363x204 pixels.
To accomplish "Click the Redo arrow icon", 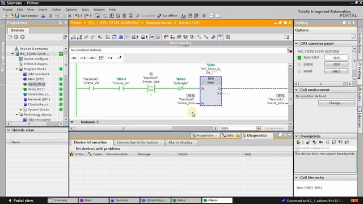I will [x=86, y=16].
